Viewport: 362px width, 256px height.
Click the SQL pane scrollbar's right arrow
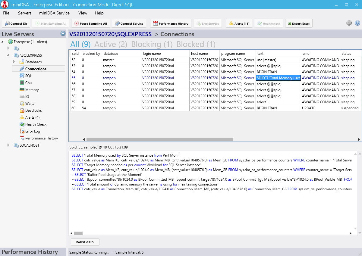(x=351, y=233)
